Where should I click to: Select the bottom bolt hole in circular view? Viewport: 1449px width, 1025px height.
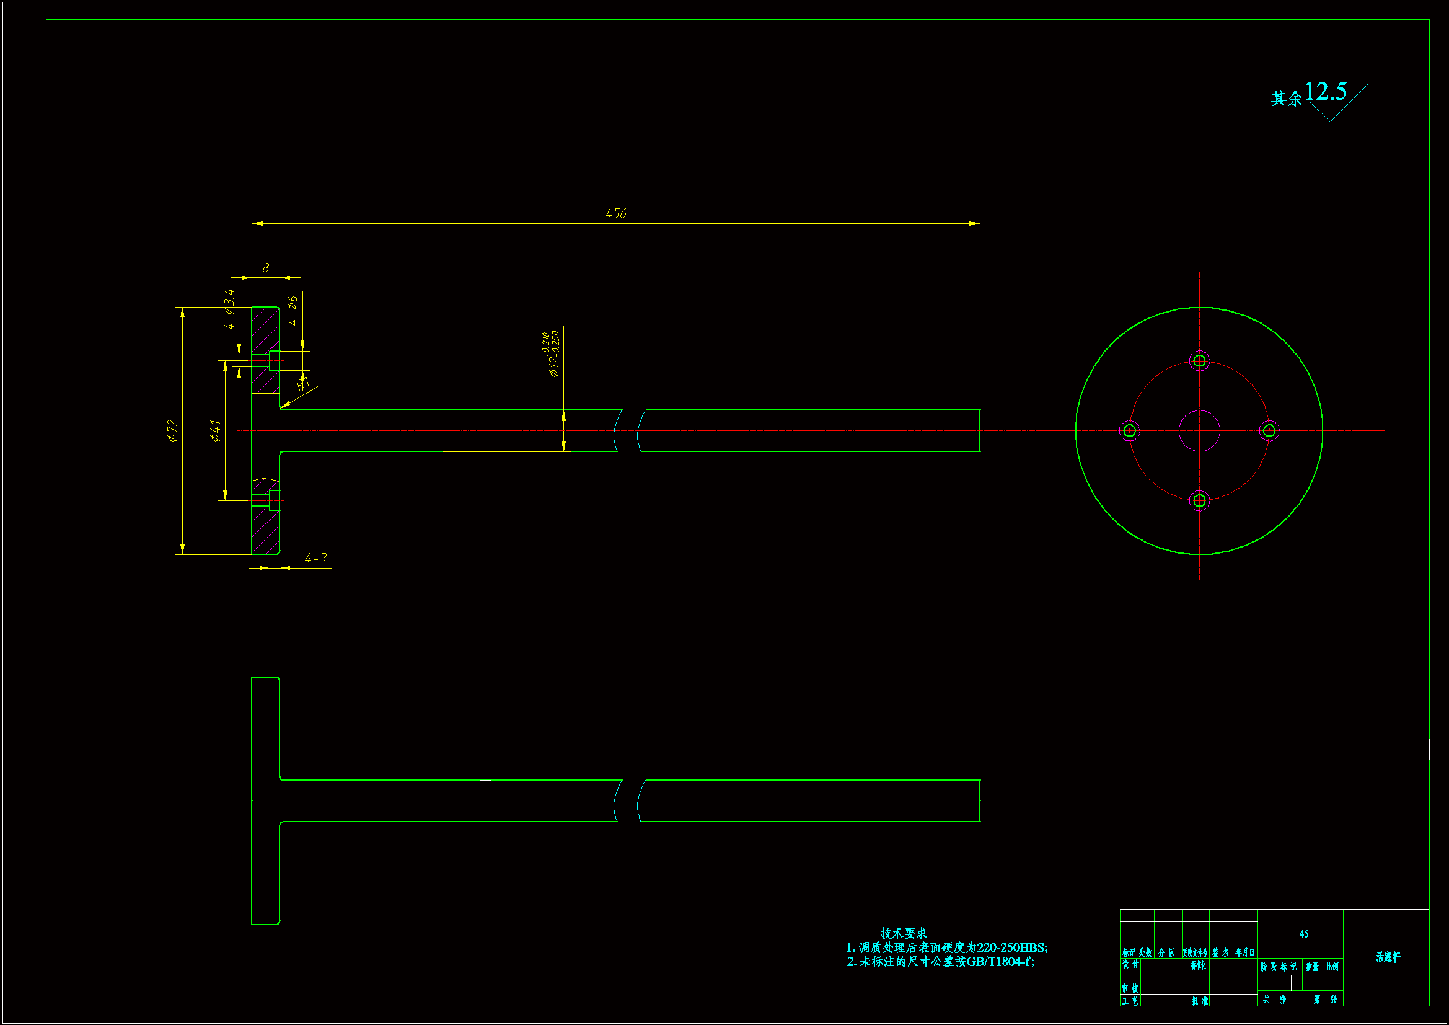click(x=1199, y=501)
